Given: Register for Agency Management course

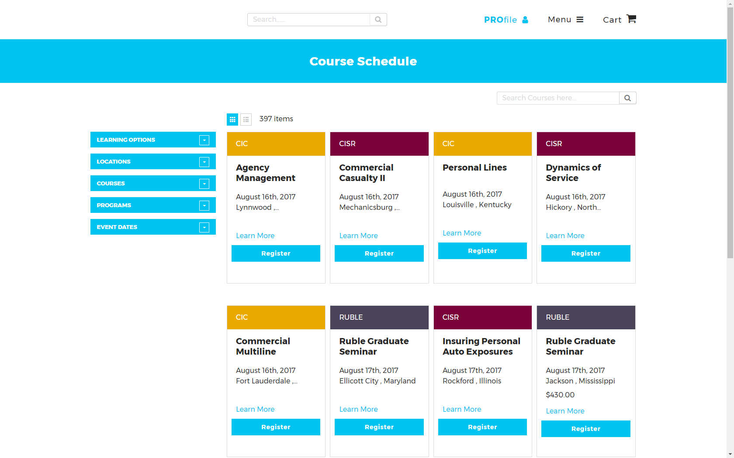Looking at the screenshot, I should click(276, 253).
